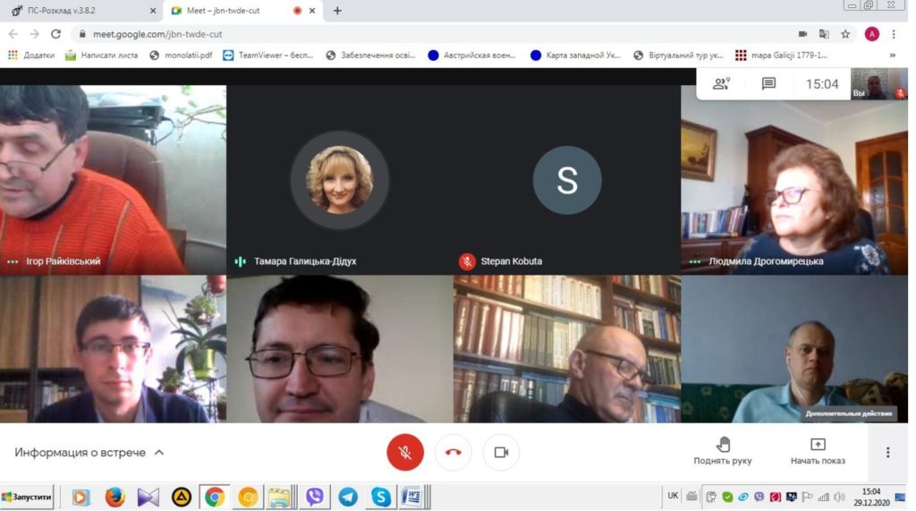The height and width of the screenshot is (511, 916).
Task: Start presenting with 'Начать показ'
Action: pyautogui.click(x=817, y=451)
